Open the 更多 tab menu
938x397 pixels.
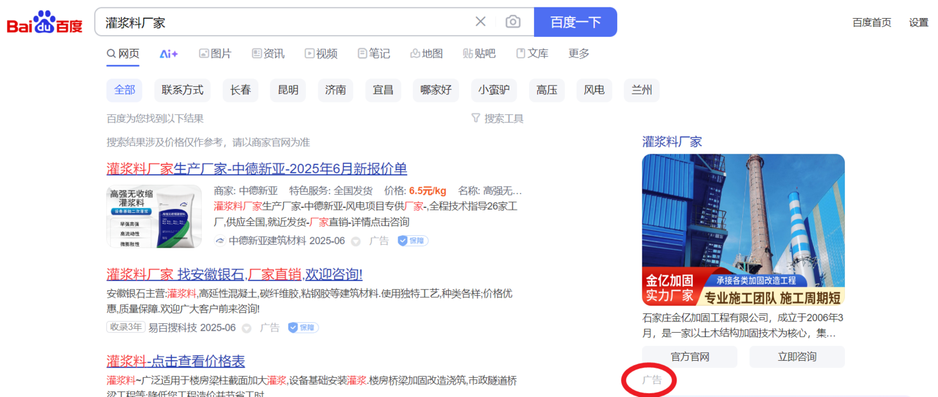tap(578, 54)
